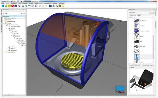The image size is (158, 98).
Task: Pin the left project window panel
Action: point(24,9)
